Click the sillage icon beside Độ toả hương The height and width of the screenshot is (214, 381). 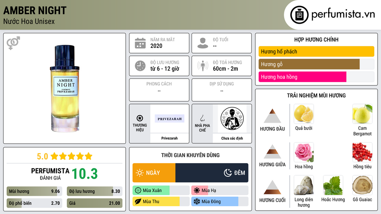tap(203, 66)
